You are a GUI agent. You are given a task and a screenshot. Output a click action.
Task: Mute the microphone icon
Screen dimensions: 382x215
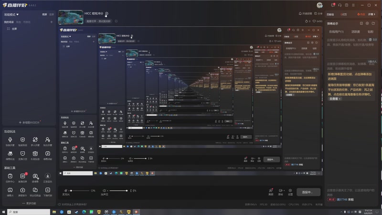[65, 190]
